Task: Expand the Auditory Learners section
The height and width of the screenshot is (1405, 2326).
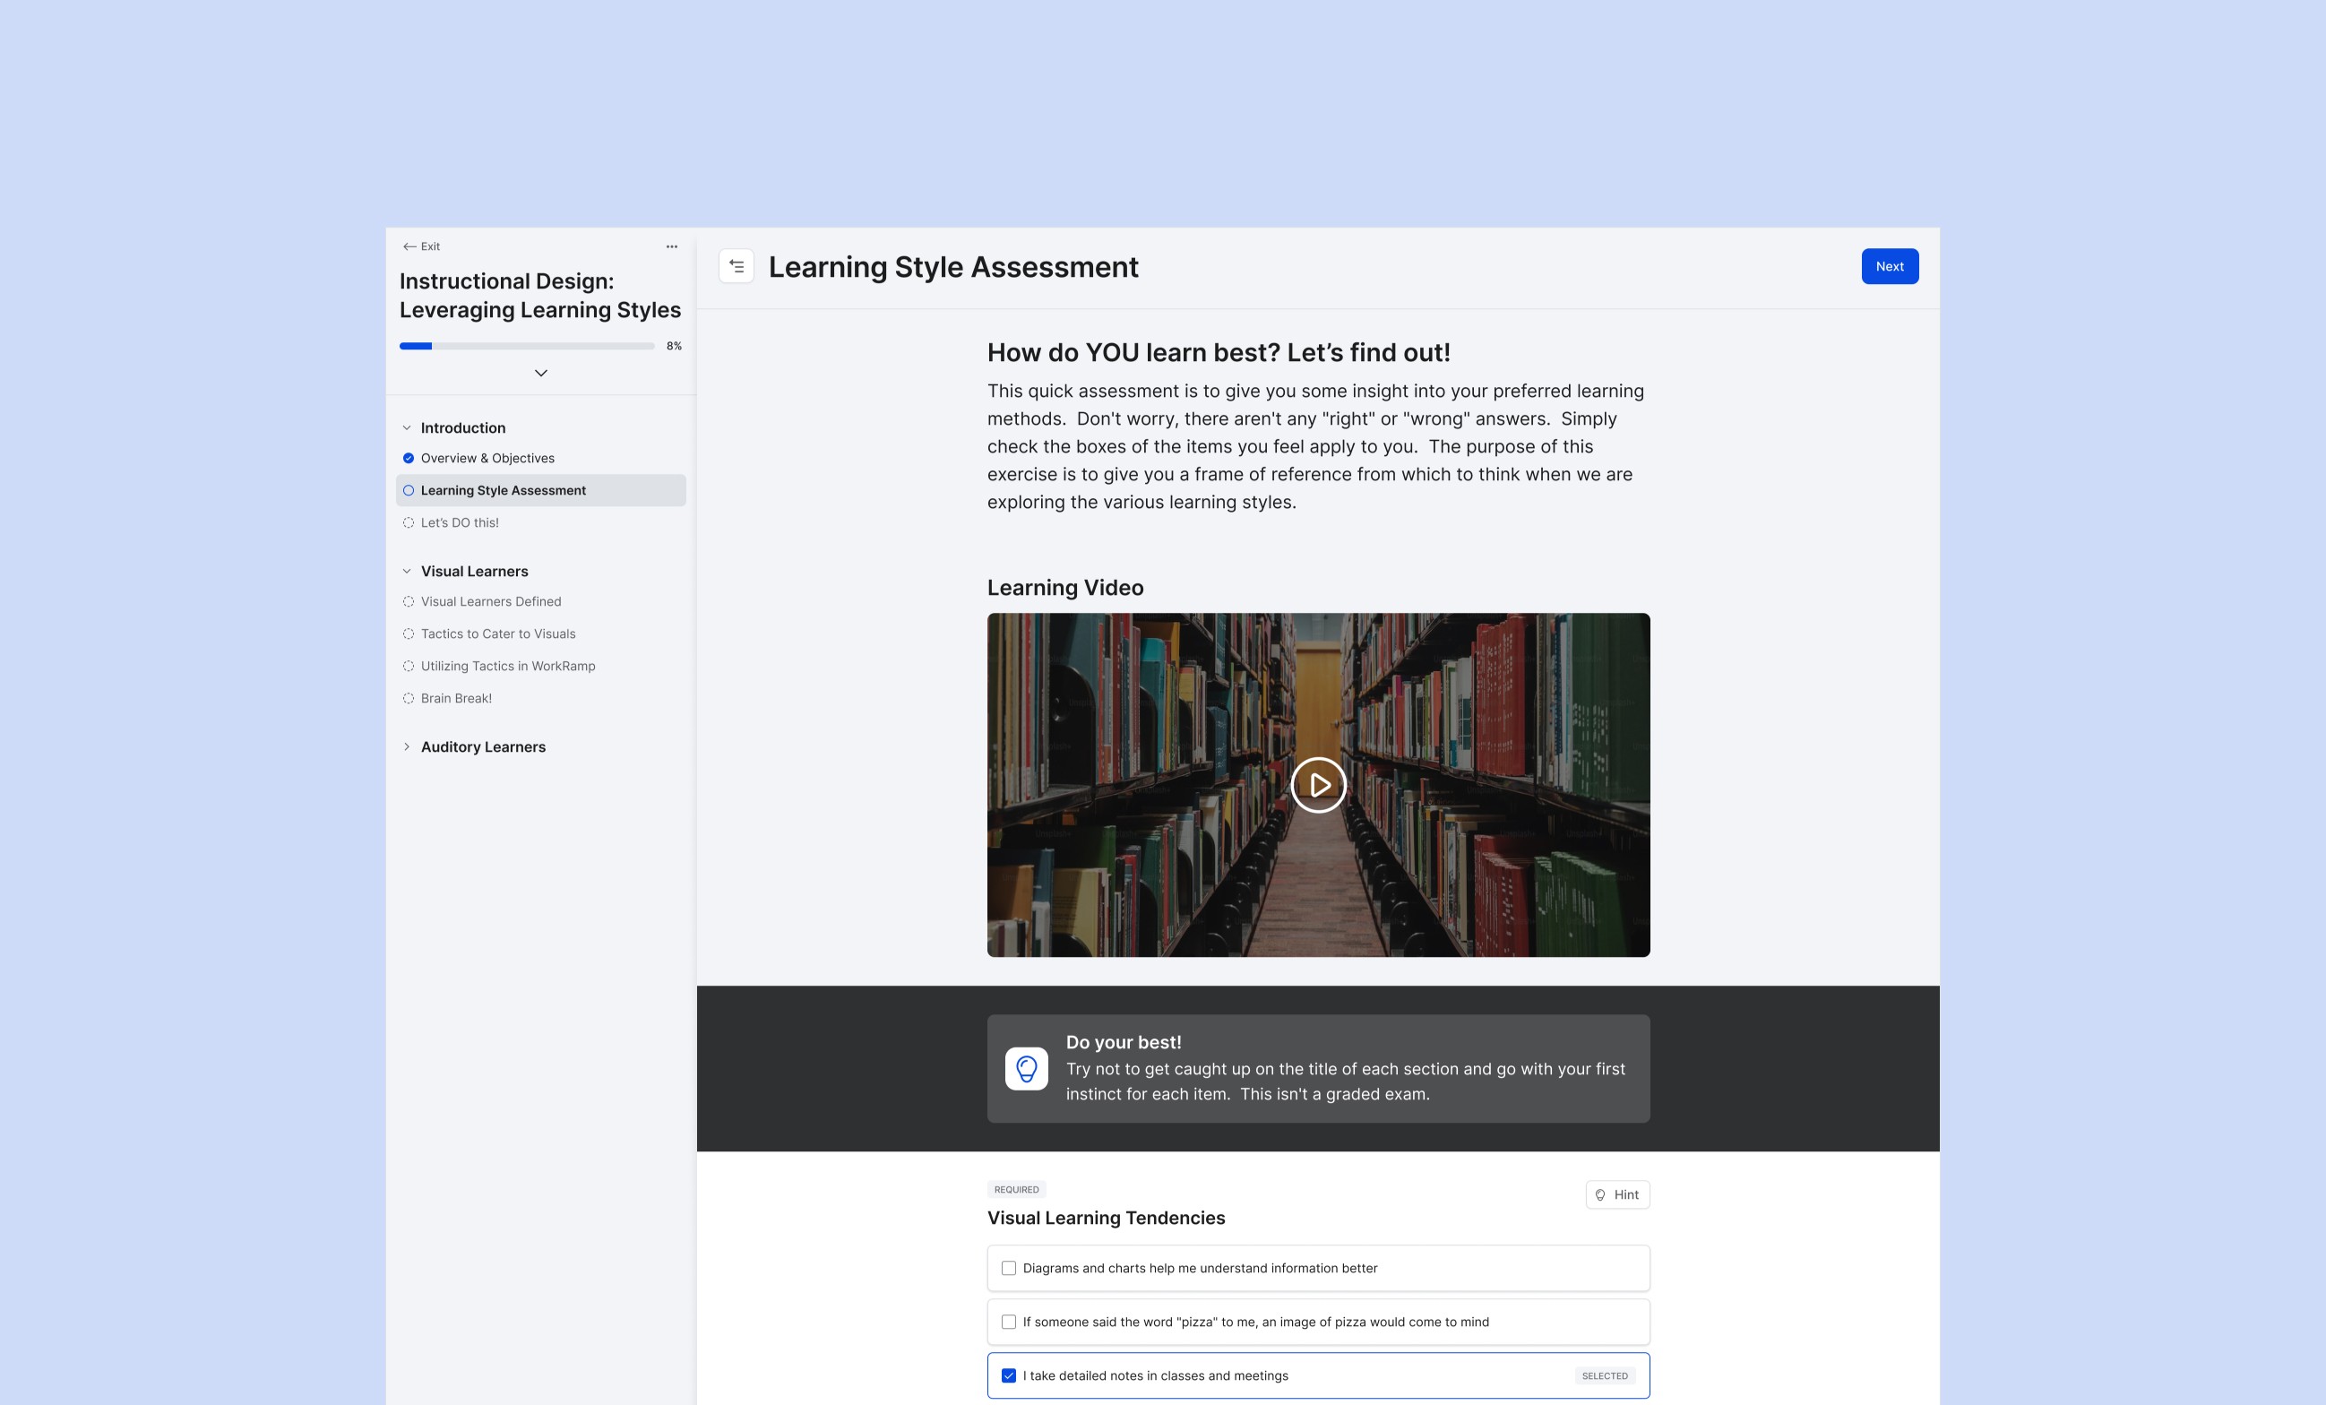Action: 407,747
